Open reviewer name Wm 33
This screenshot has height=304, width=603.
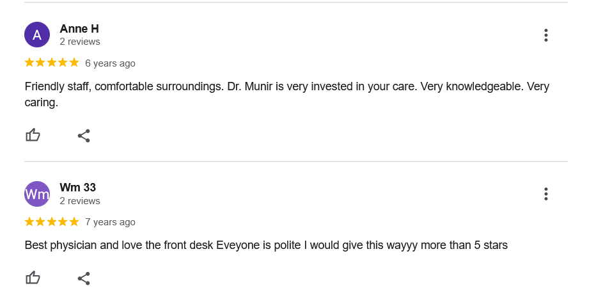[x=78, y=188]
